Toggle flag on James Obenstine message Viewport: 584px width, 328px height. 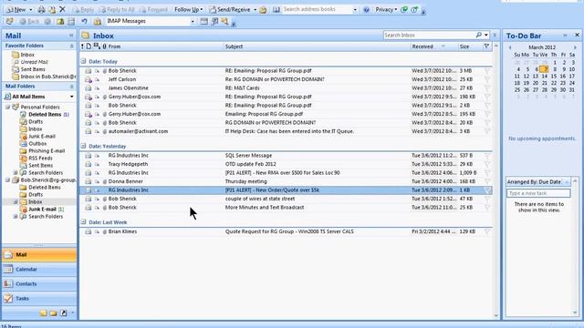[x=487, y=88]
